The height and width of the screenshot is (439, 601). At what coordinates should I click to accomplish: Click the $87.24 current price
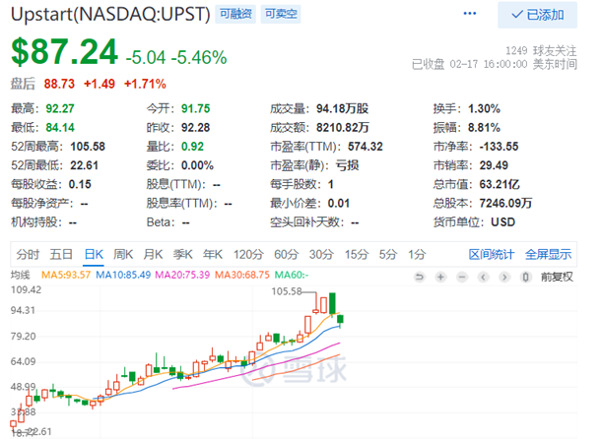coord(64,52)
